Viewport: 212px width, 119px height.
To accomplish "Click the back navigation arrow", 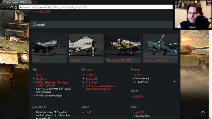I will (x=3, y=7).
